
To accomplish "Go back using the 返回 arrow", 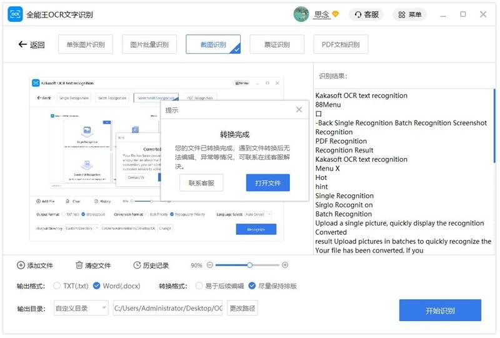I will tap(31, 44).
